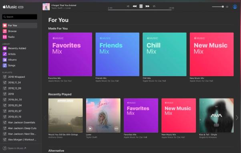Click the playlist icon beside 2018 Wrapped
The height and width of the screenshot is (153, 241).
(x=5, y=77)
